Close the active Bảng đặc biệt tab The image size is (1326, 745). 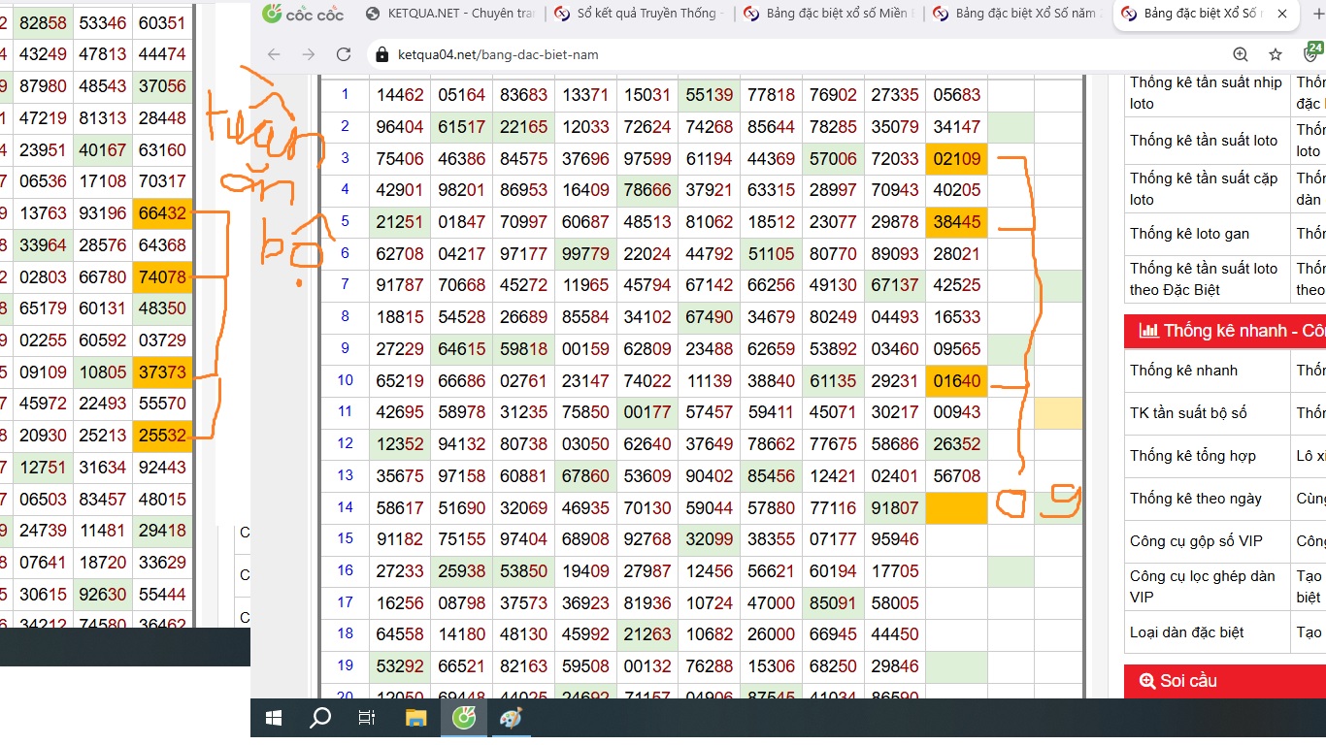point(1283,15)
